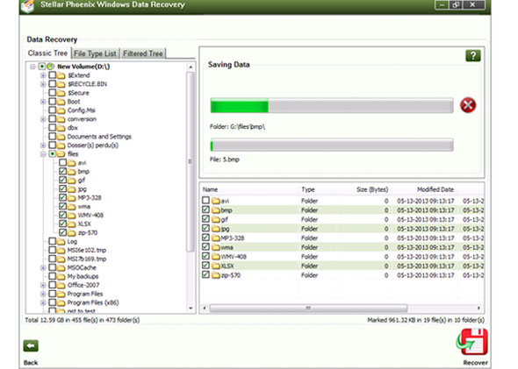Check the $RECYCLE.BIN folder checkbox
Viewport: 518px width, 369px height.
[52, 84]
